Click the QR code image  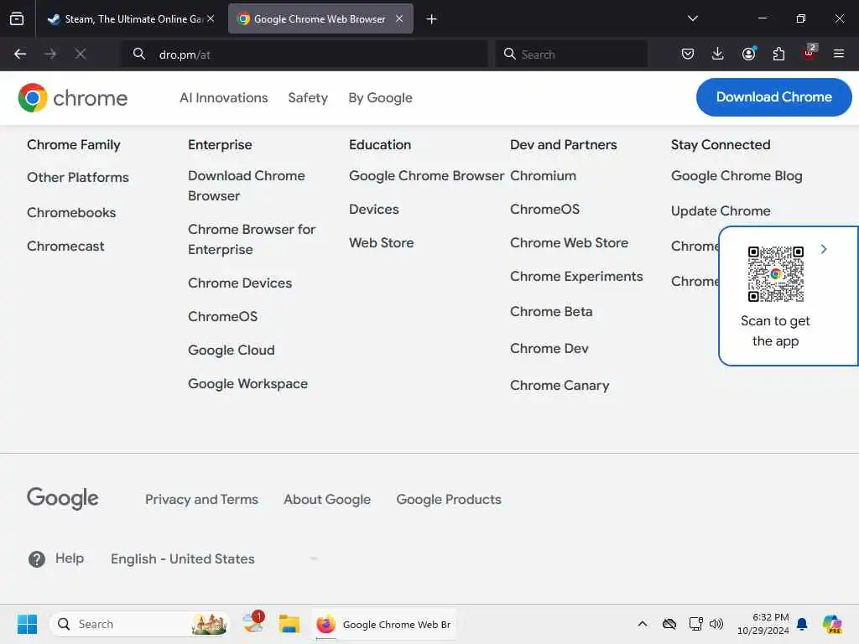point(775,274)
